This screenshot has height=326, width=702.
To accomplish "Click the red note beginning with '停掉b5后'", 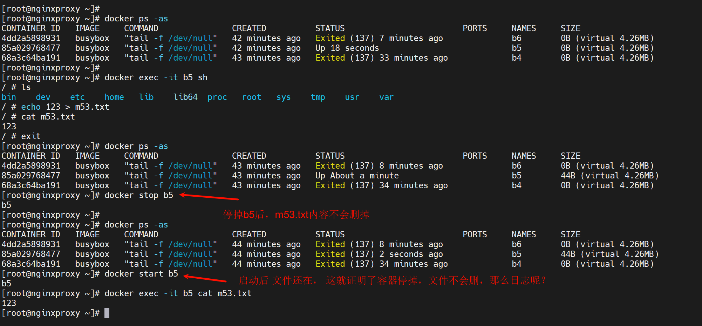I will (x=296, y=214).
